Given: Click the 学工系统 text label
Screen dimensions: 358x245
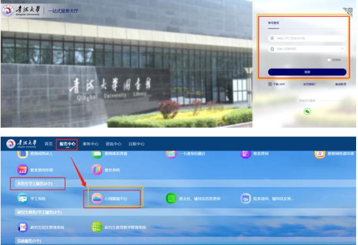Looking at the screenshot, I should [38, 199].
